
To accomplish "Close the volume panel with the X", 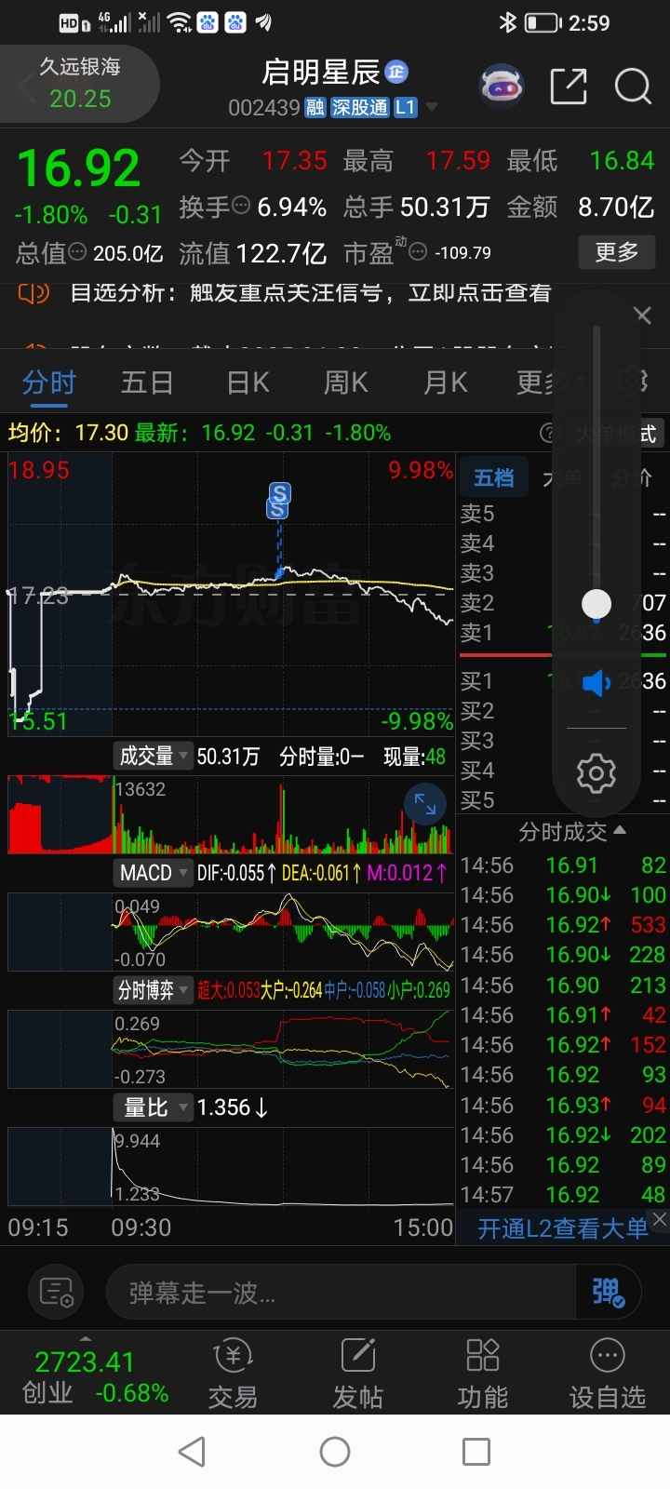I will 642,315.
